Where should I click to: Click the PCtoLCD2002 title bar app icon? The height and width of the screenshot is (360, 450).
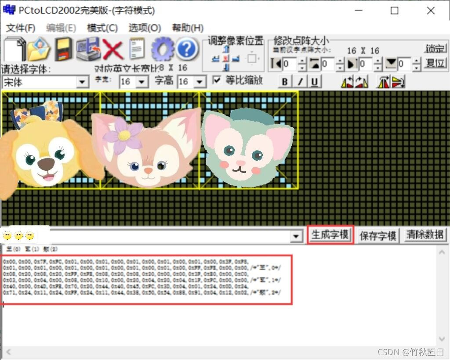pyautogui.click(x=9, y=10)
